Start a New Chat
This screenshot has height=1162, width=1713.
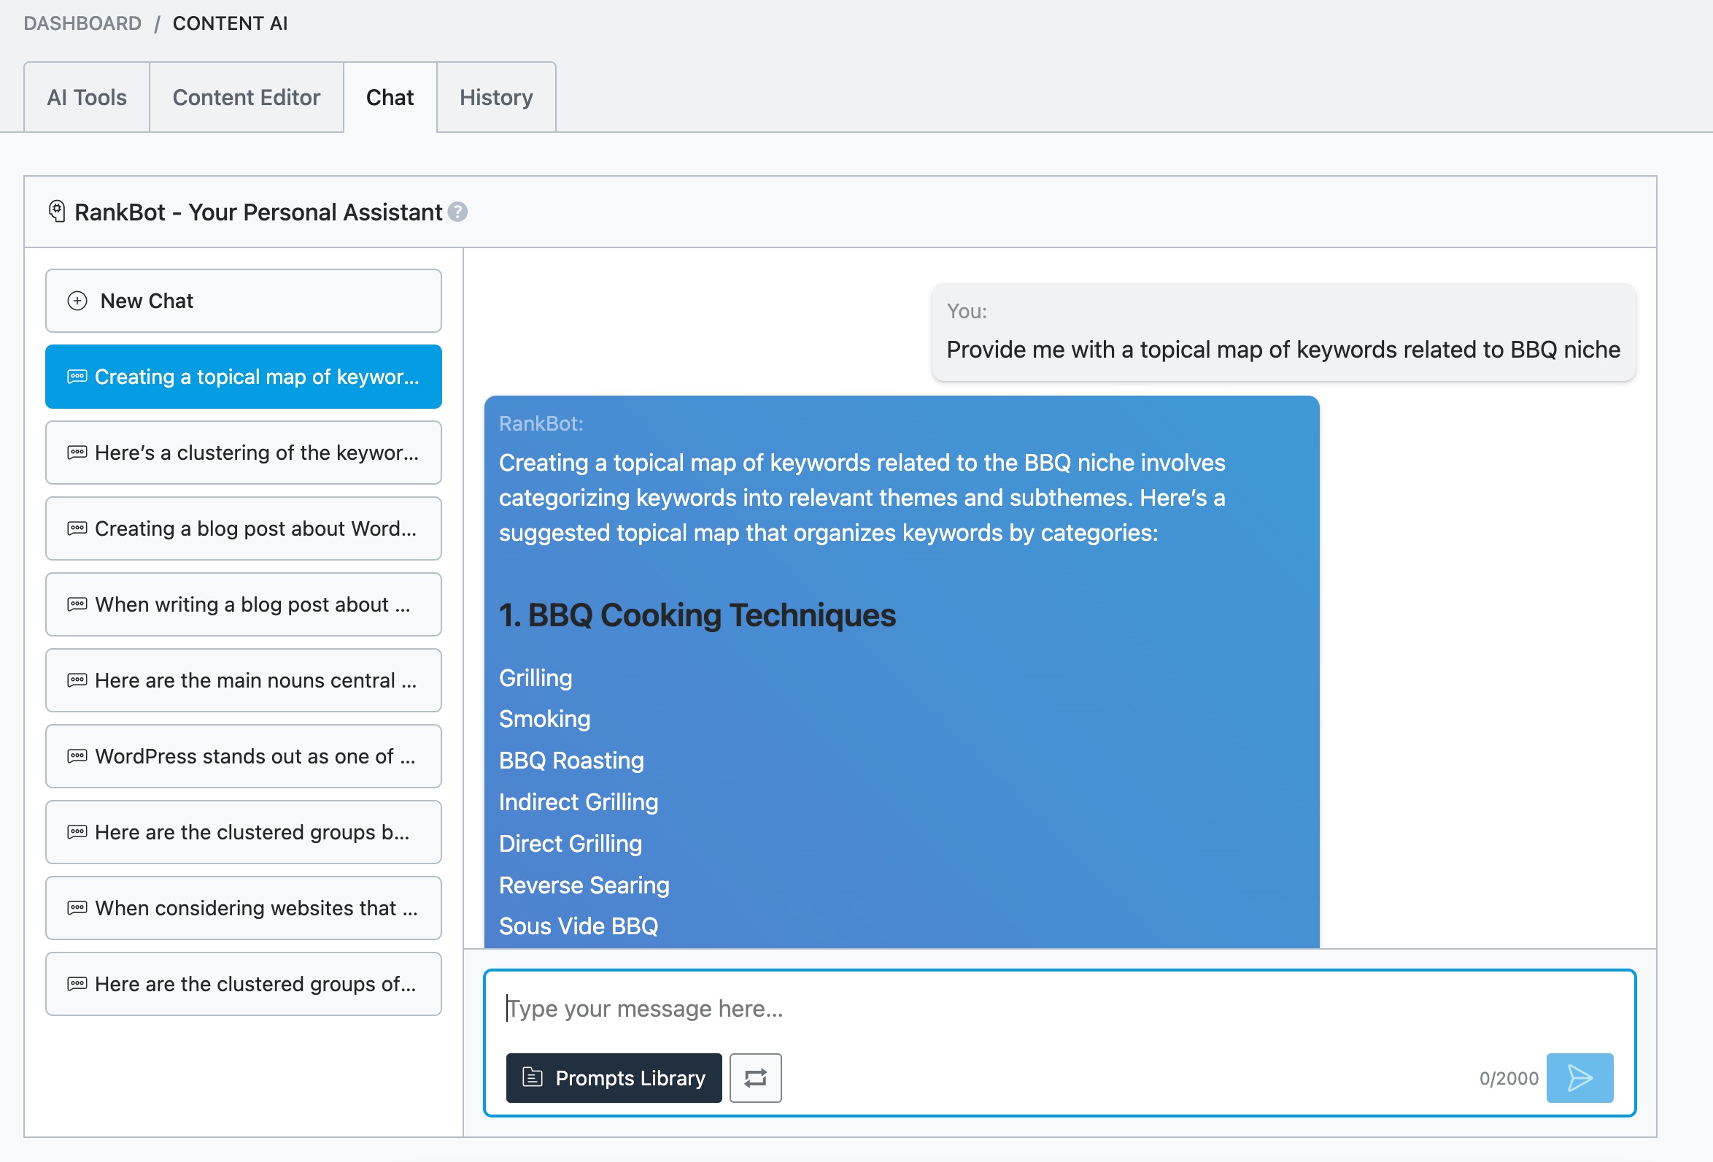[243, 301]
